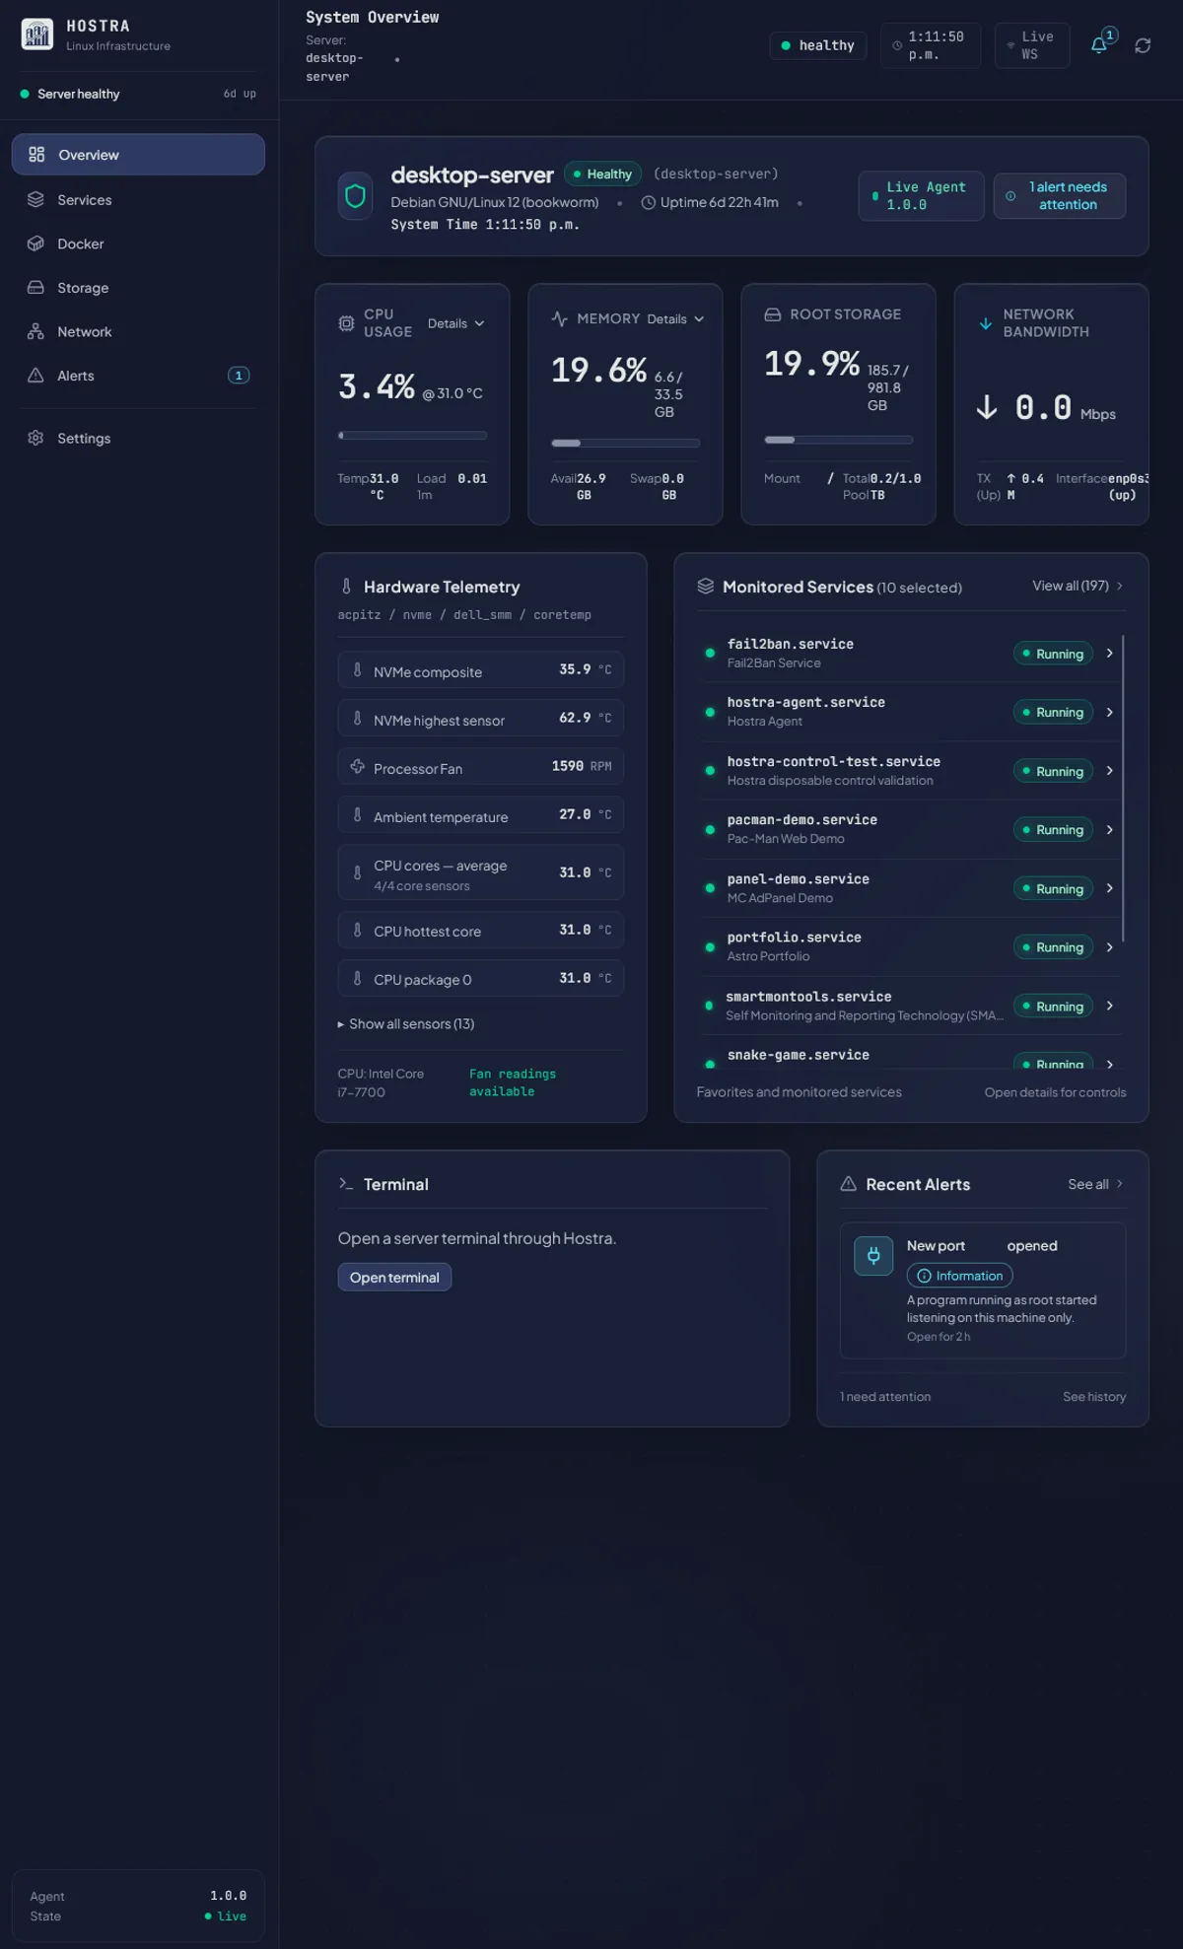Image resolution: width=1183 pixels, height=1949 pixels.
Task: Open Network in sidebar
Action: point(138,332)
